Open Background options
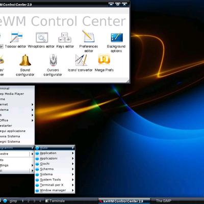 (x=117, y=37)
